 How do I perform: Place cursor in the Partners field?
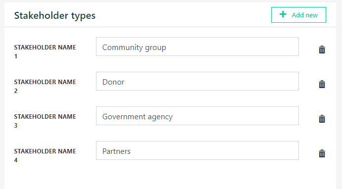tap(197, 150)
